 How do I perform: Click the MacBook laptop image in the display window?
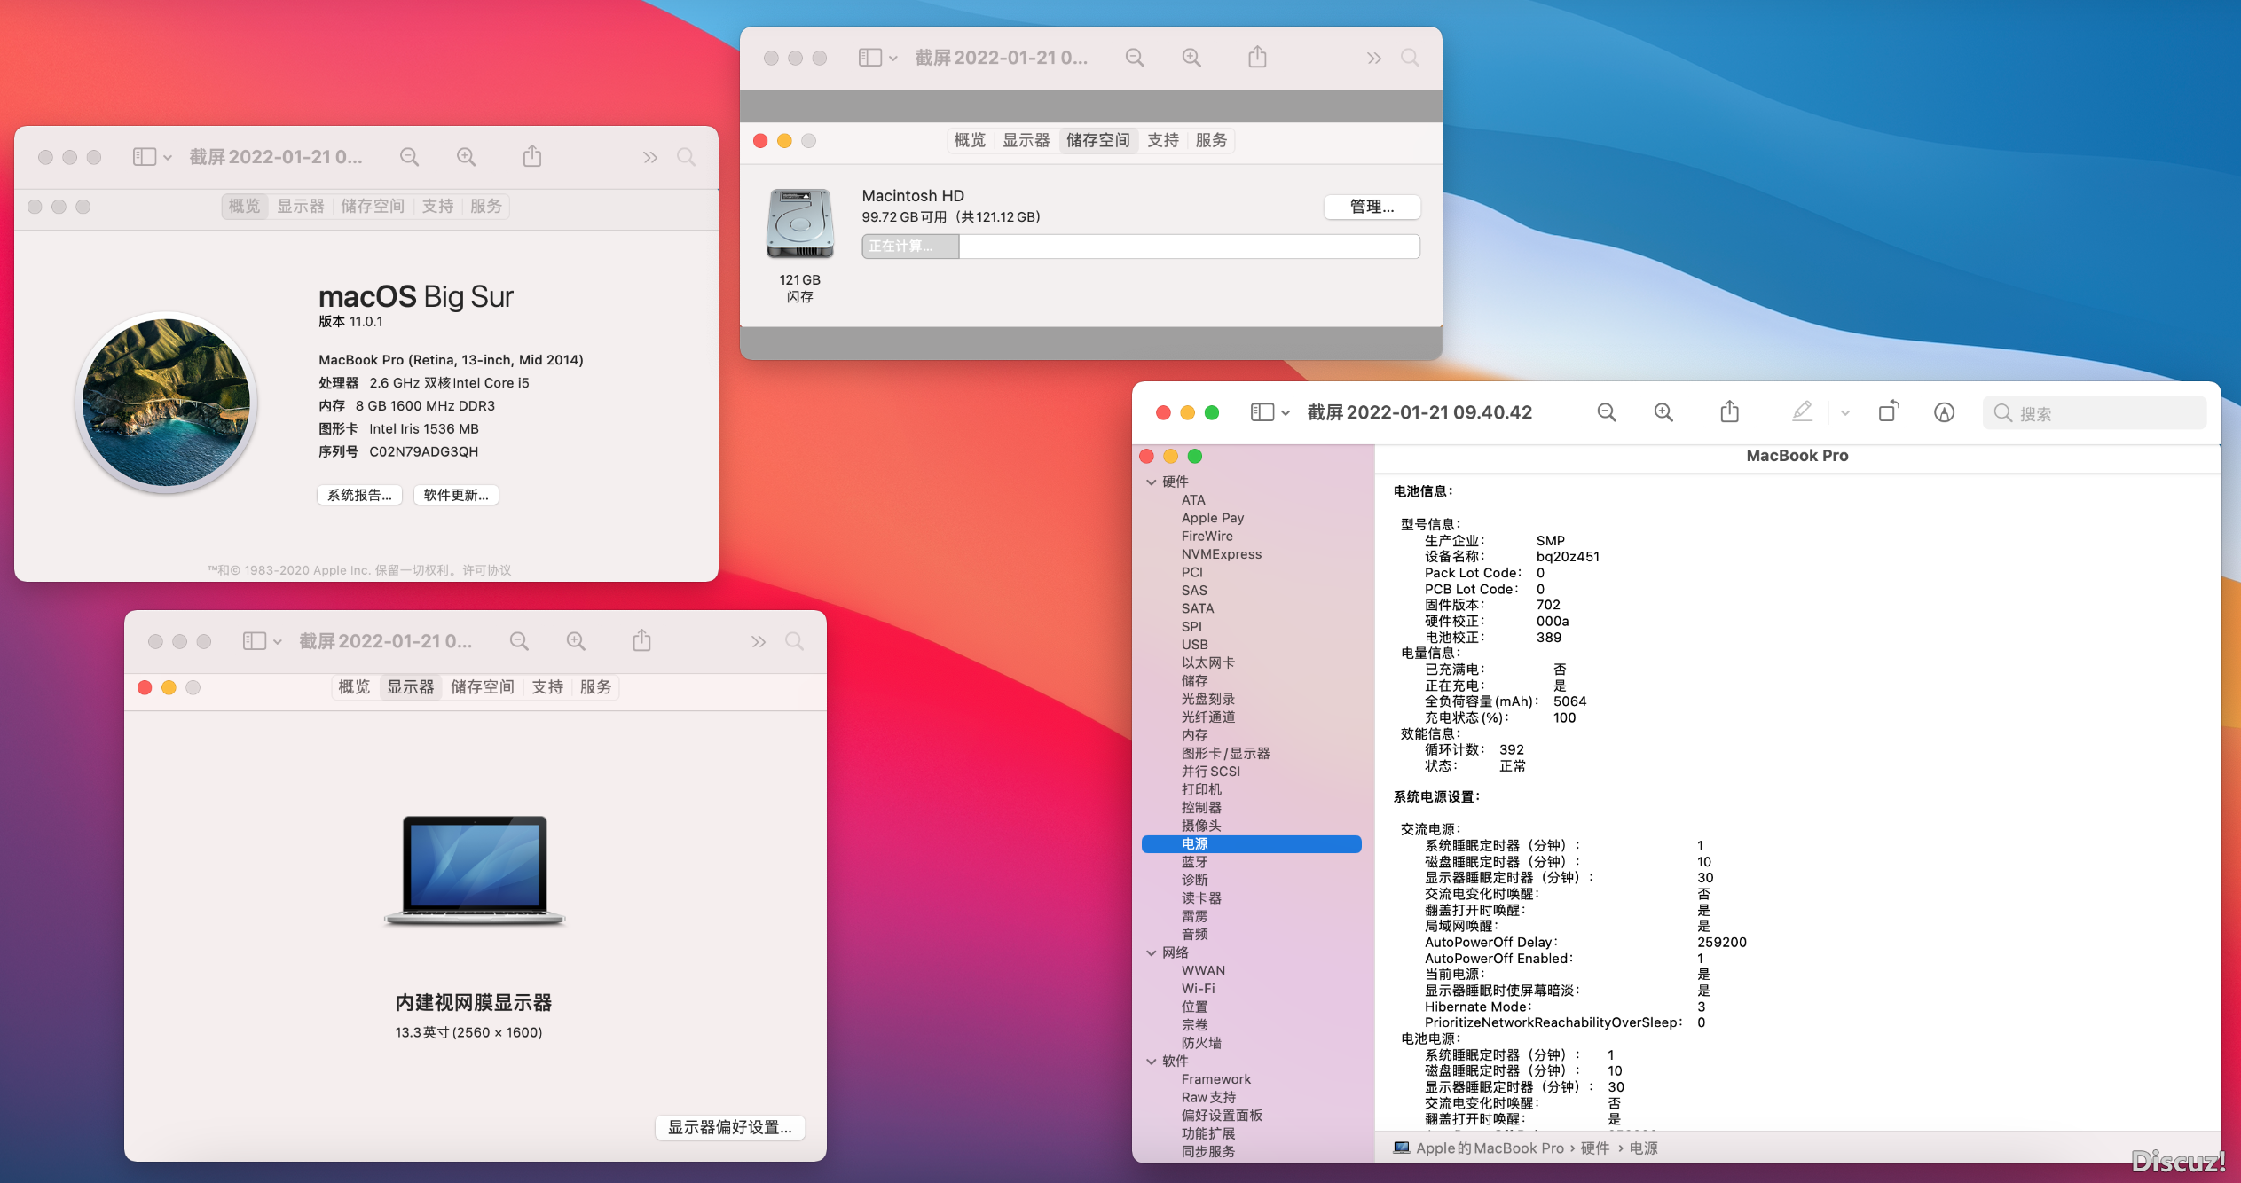coord(475,870)
